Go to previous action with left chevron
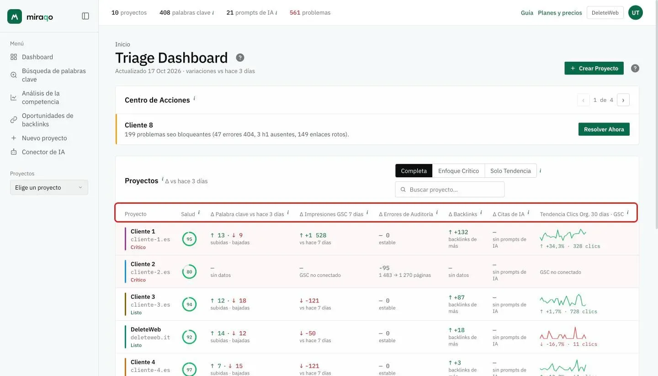This screenshot has height=376, width=658. [x=584, y=100]
